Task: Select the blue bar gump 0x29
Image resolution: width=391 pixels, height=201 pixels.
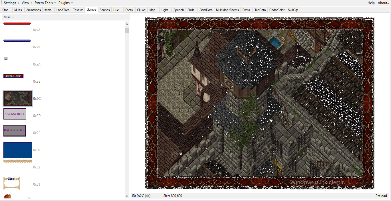Action: tap(17, 41)
